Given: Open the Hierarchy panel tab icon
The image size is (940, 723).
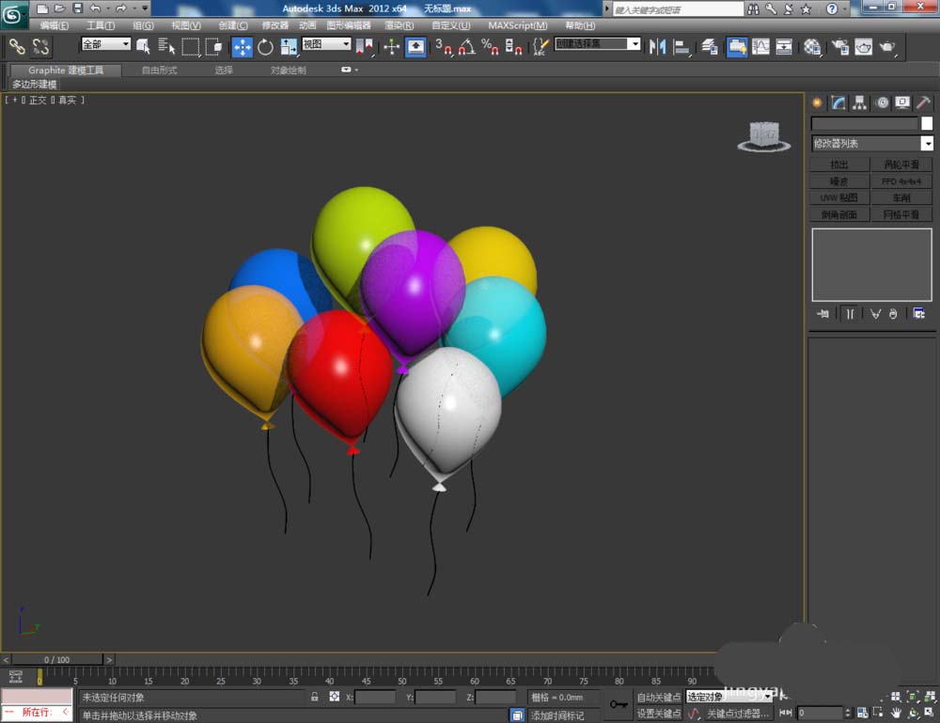Looking at the screenshot, I should click(x=859, y=102).
